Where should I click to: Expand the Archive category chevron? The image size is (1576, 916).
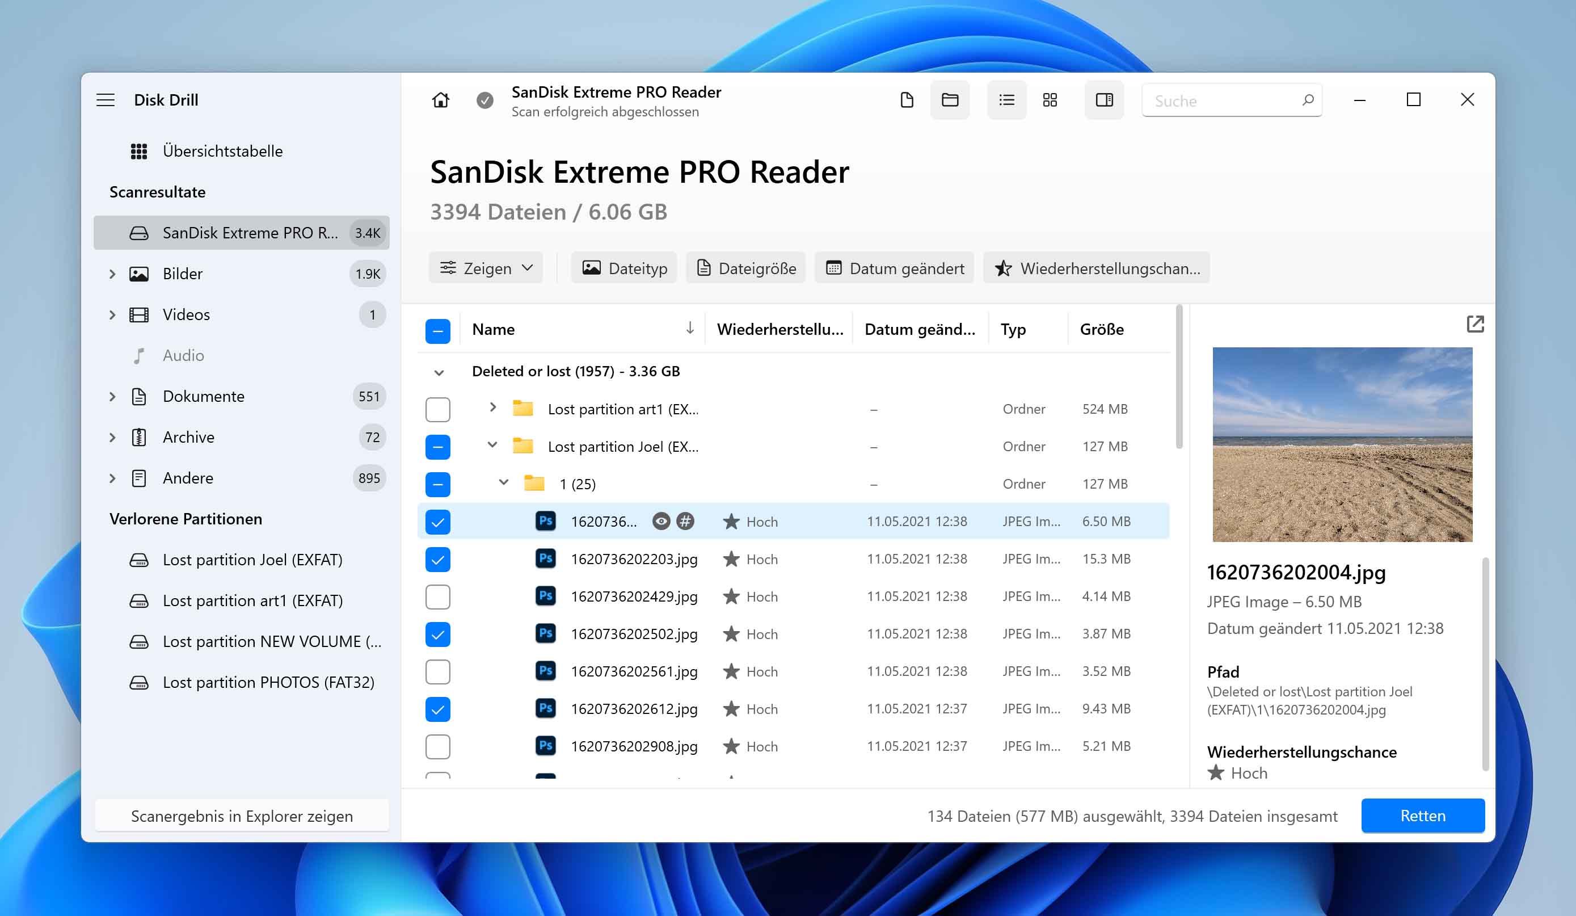[x=112, y=438]
